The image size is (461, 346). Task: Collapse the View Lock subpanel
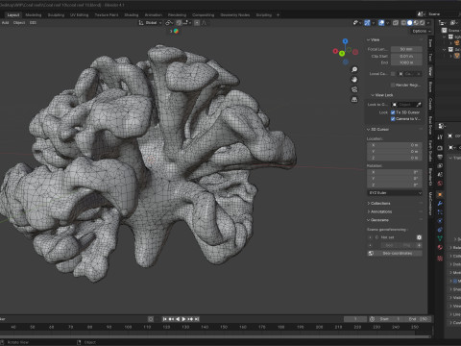point(381,95)
